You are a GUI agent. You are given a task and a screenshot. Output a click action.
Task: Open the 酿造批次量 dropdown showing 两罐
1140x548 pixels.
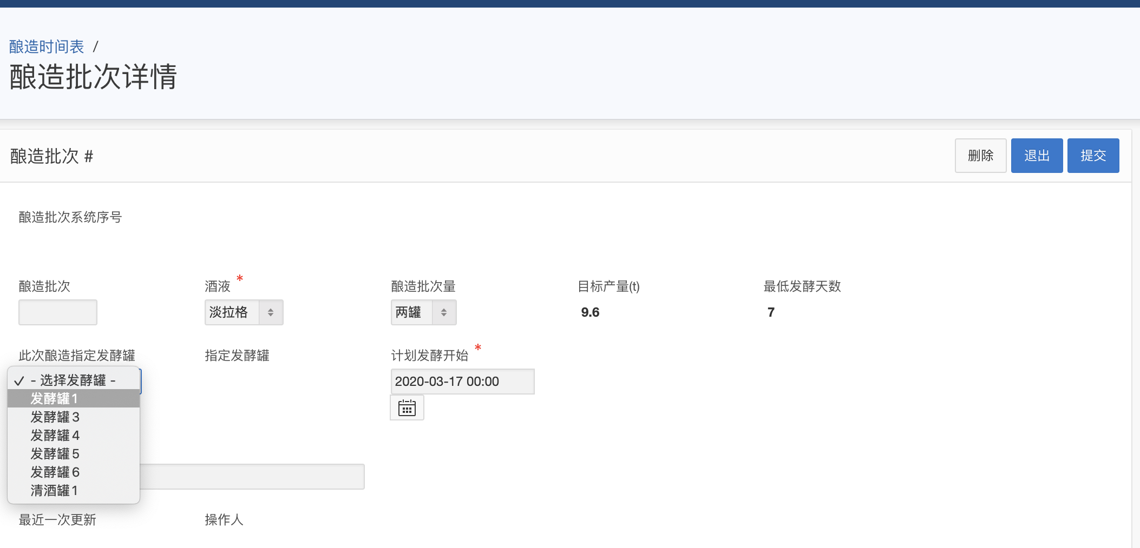pos(423,312)
